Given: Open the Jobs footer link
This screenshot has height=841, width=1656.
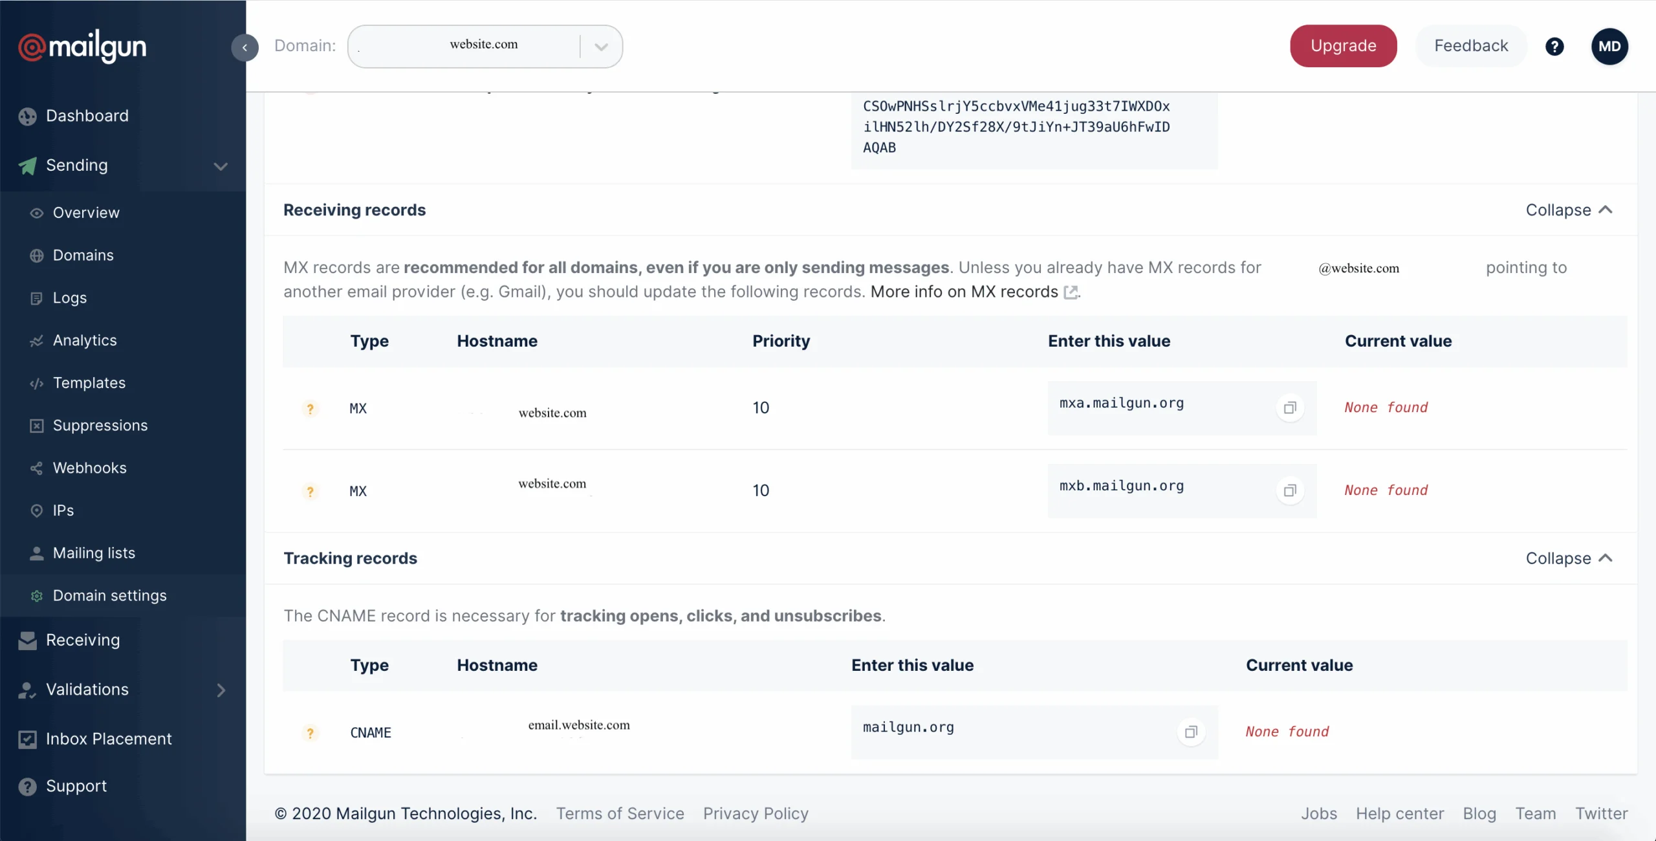Looking at the screenshot, I should point(1318,814).
